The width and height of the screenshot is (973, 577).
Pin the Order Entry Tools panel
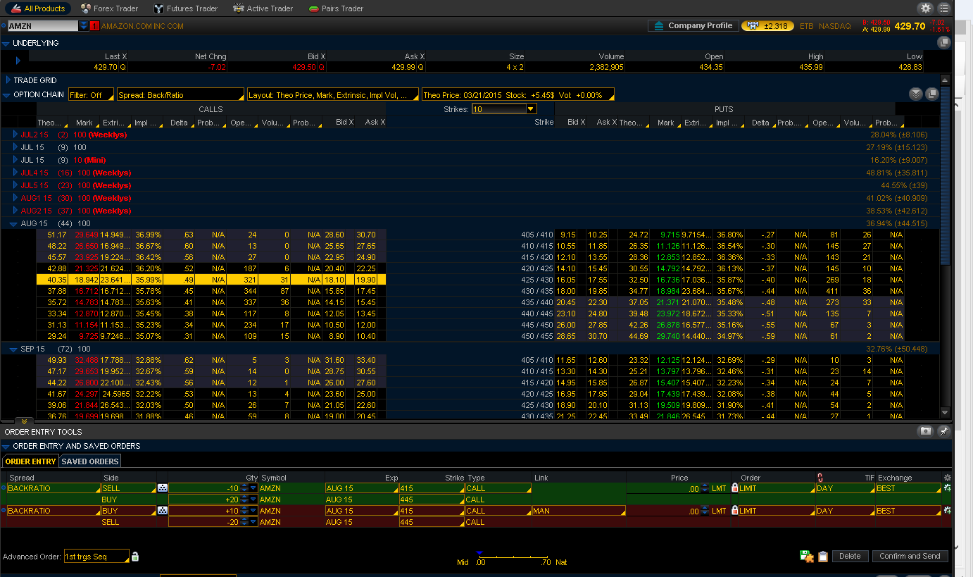tap(943, 431)
